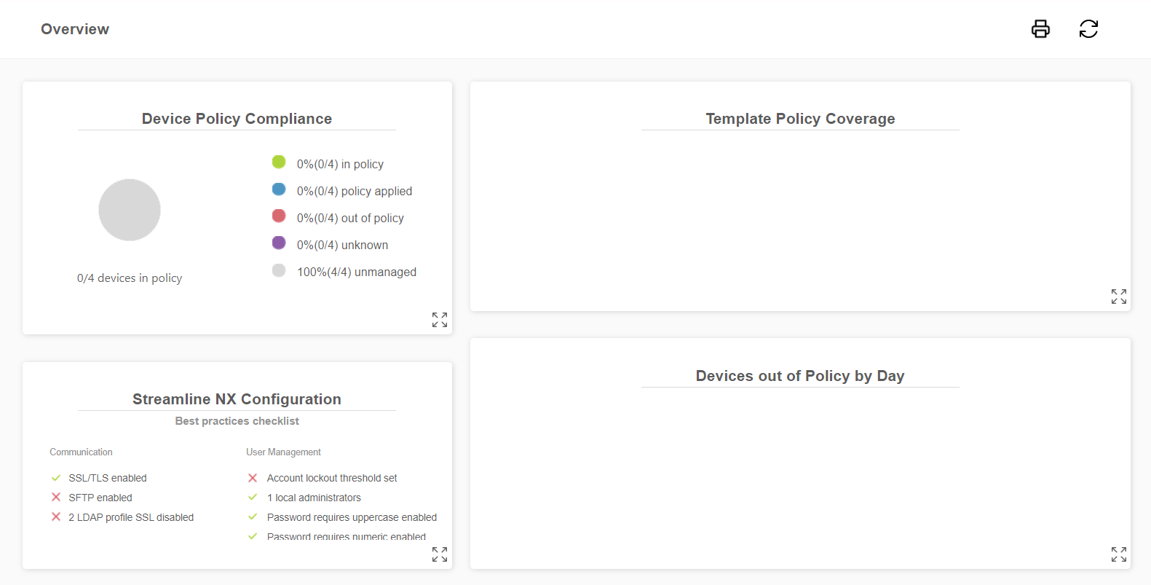Refresh the Overview dashboard
The height and width of the screenshot is (585, 1151).
click(1088, 29)
